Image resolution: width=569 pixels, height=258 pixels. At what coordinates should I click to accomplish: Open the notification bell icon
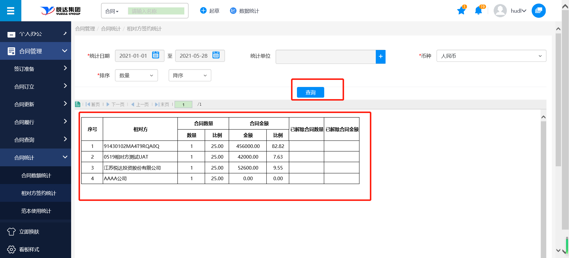[x=478, y=11]
